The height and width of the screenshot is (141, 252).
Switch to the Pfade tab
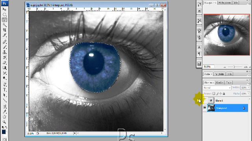228,83
